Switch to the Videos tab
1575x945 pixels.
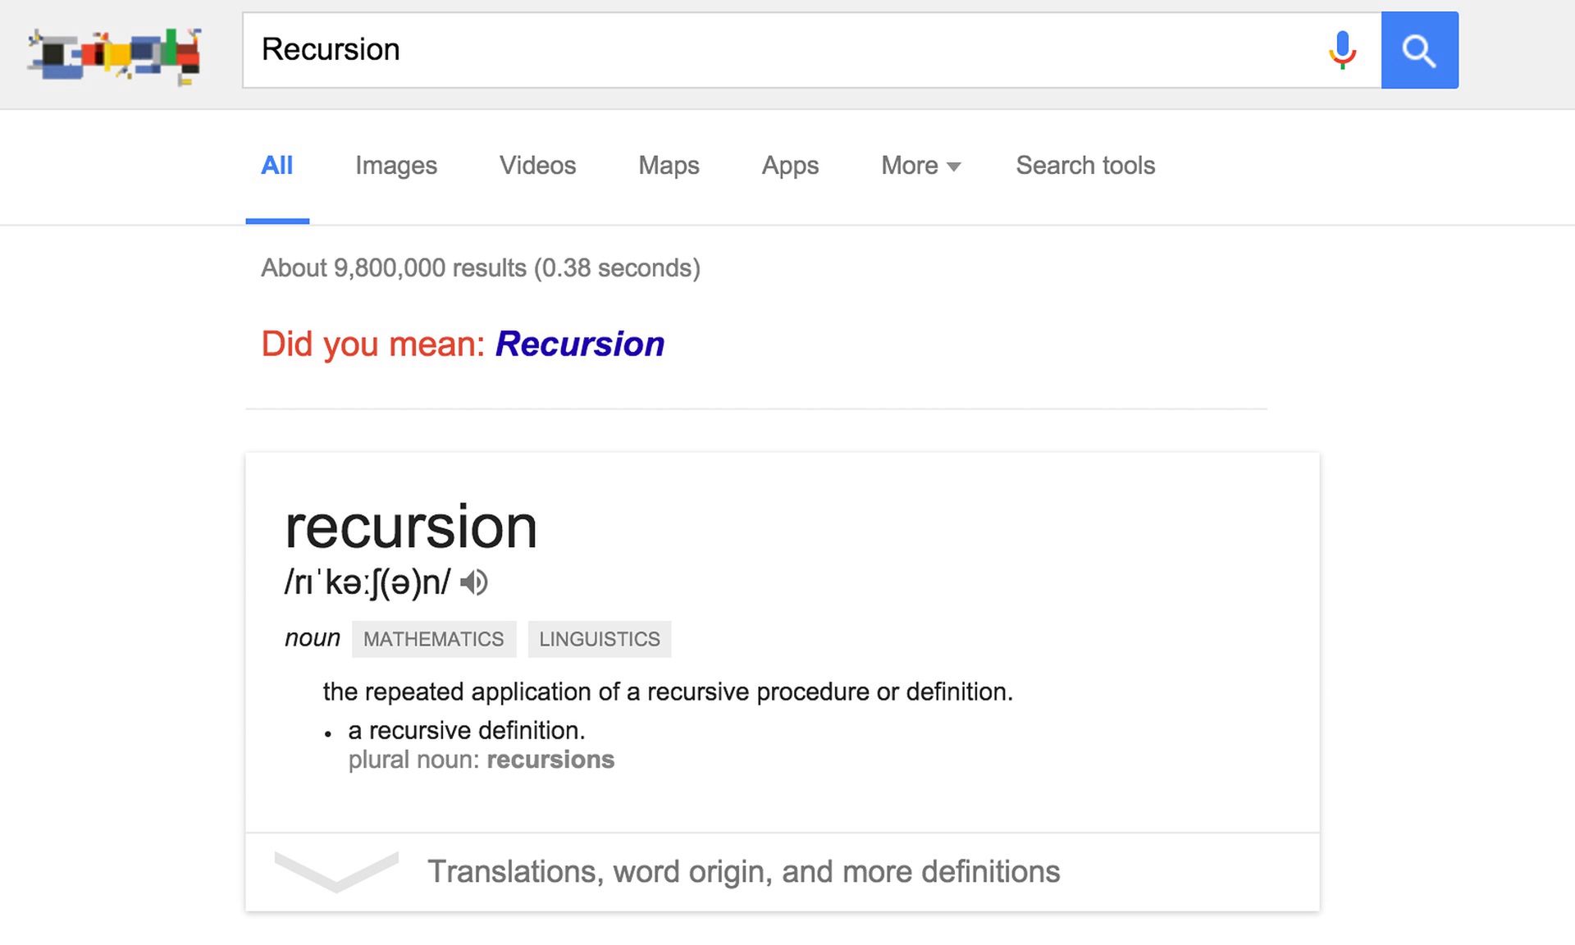click(x=537, y=166)
